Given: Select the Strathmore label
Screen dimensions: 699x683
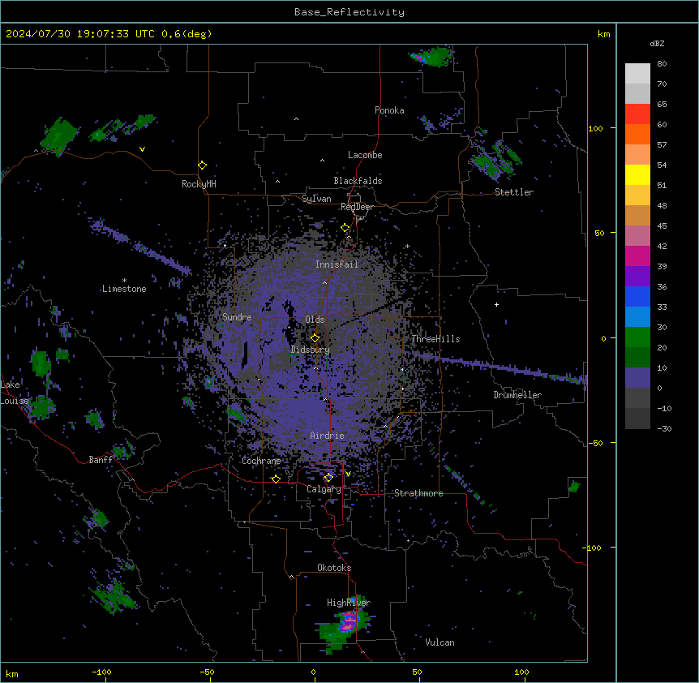Looking at the screenshot, I should tap(418, 493).
